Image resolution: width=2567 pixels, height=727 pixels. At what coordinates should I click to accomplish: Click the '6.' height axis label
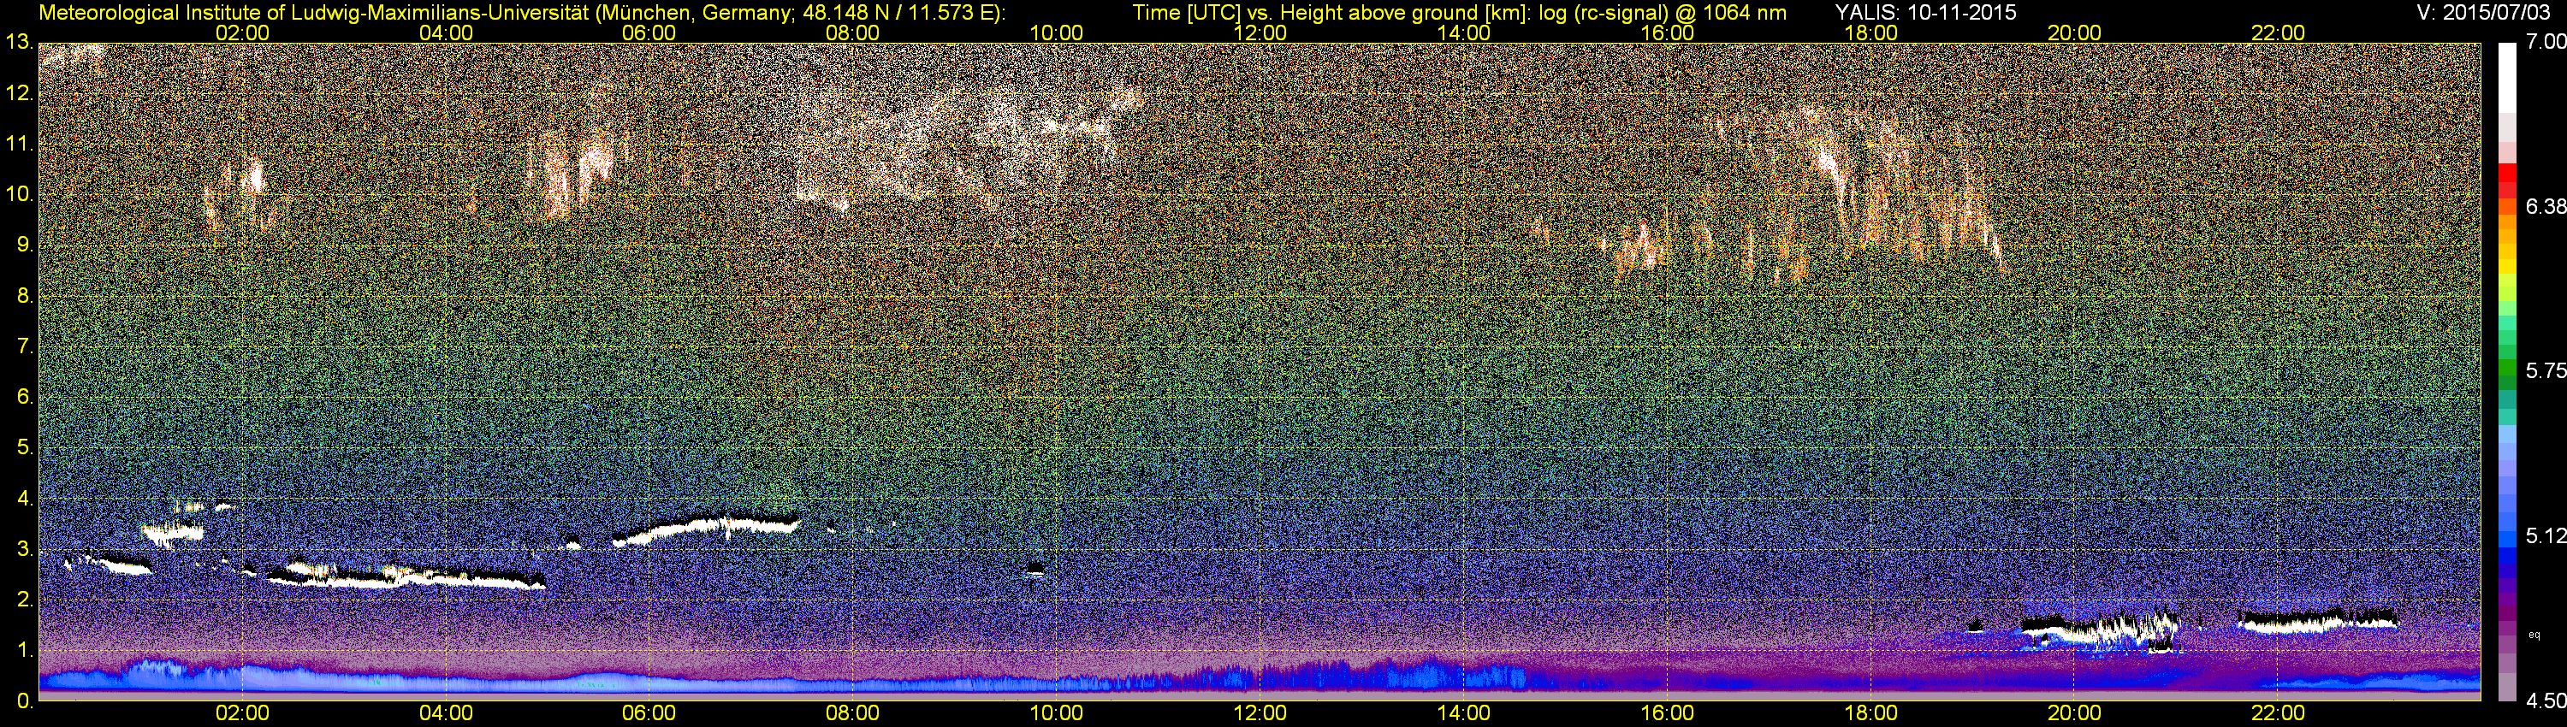click(25, 398)
